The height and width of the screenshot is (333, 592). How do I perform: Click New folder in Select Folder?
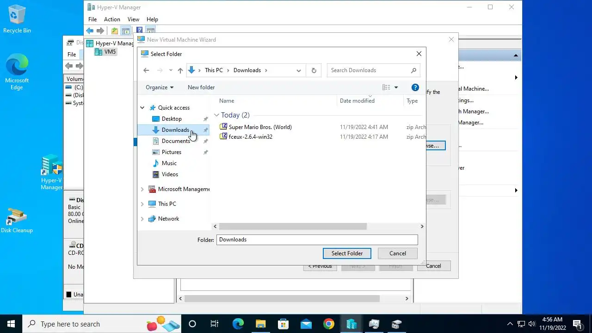201,87
